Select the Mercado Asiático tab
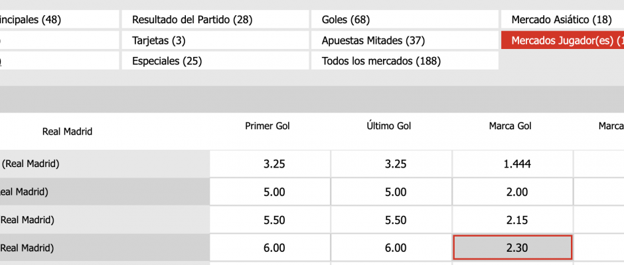 (562, 20)
